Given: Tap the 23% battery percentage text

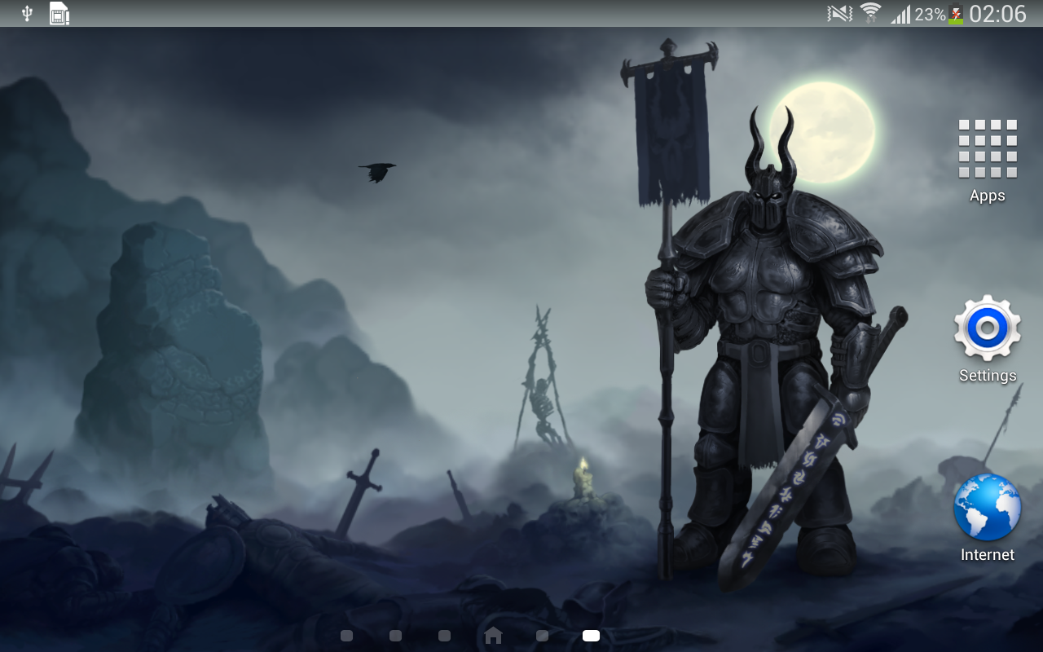Looking at the screenshot, I should [x=930, y=14].
